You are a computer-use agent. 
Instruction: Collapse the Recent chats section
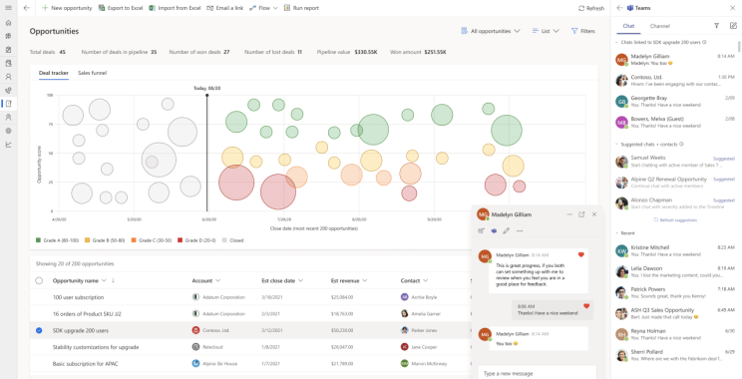tap(616, 233)
